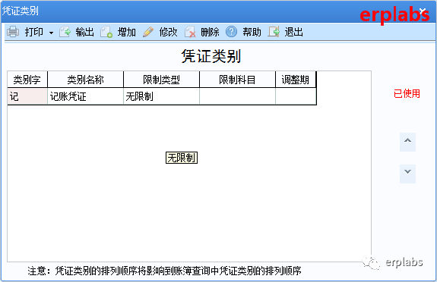The height and width of the screenshot is (282, 437).
Task: Open the 打印 dropdown arrow
Action: [51, 33]
